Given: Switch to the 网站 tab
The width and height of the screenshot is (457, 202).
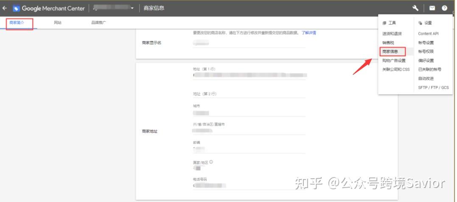Looking at the screenshot, I should tap(58, 23).
